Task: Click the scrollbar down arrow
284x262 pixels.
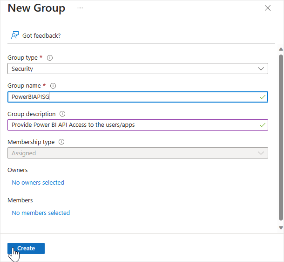Action: click(x=280, y=228)
